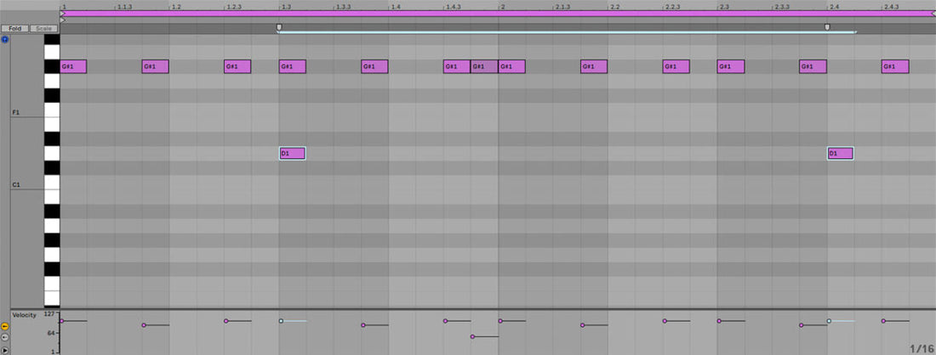
Task: Click the D1 white piano key
Action: pos(52,153)
